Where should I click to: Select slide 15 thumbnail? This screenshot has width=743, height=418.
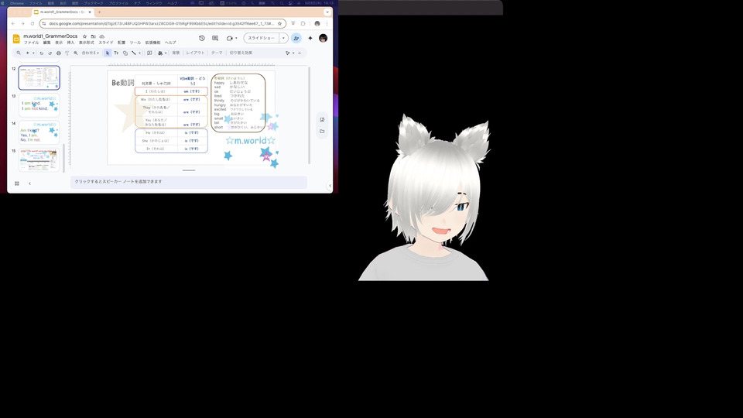coord(39,160)
